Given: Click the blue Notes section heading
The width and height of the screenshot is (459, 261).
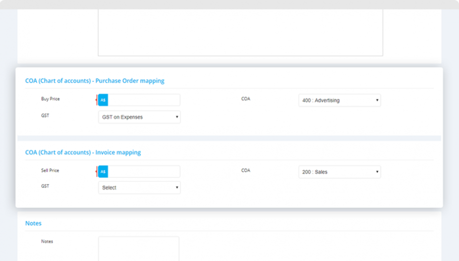Looking at the screenshot, I should click(x=33, y=224).
